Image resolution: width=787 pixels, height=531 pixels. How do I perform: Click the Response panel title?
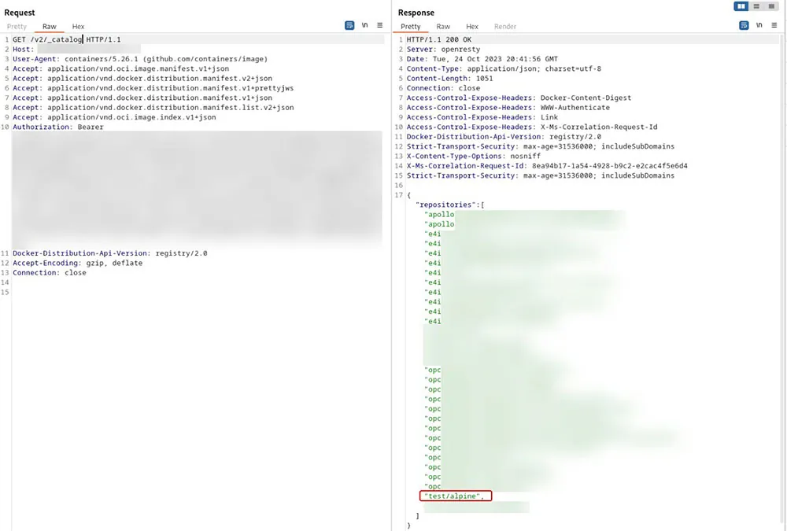pyautogui.click(x=416, y=13)
